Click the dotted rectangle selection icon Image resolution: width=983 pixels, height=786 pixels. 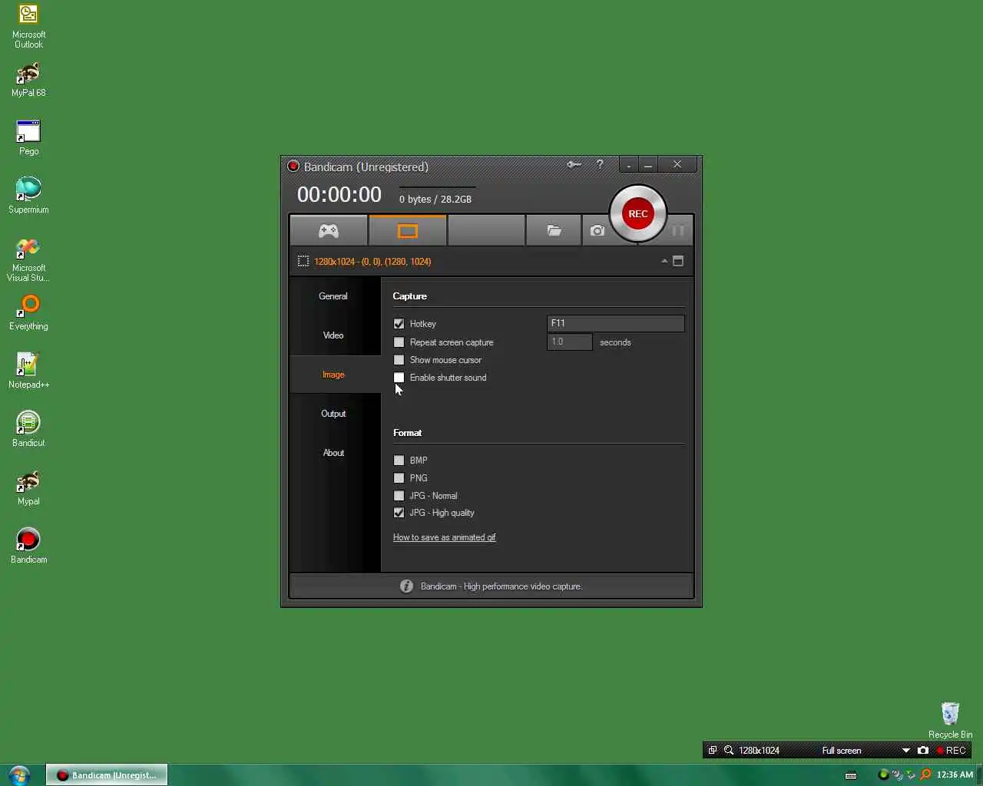tap(303, 262)
